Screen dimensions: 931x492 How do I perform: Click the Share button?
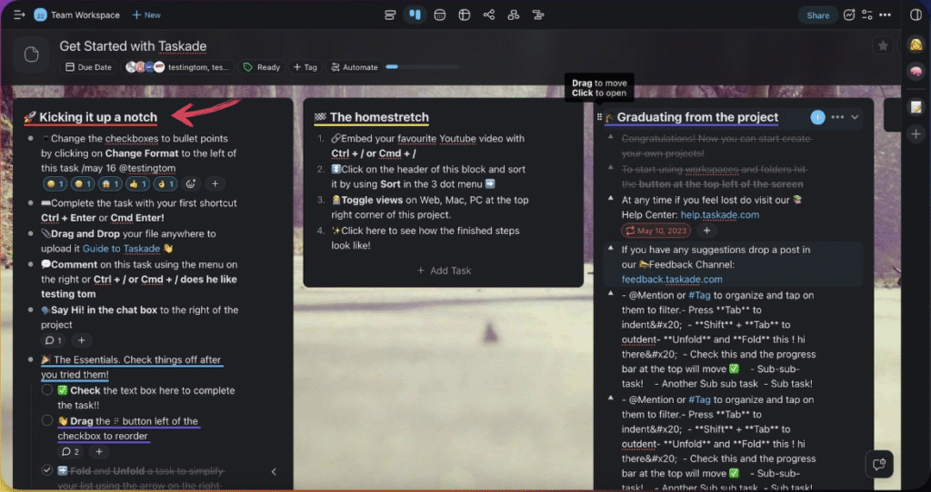pyautogui.click(x=817, y=15)
